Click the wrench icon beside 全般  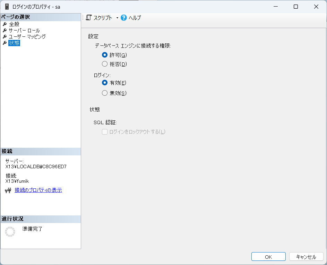tap(5, 24)
